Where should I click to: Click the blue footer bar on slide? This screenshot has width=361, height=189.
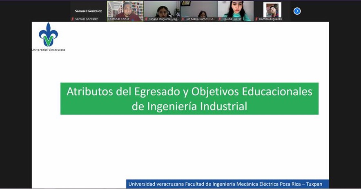227,184
